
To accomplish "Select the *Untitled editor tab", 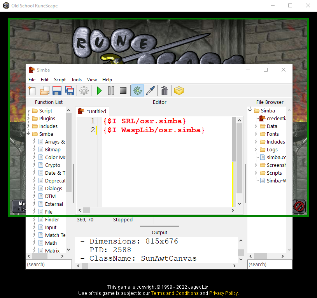I will [93, 111].
